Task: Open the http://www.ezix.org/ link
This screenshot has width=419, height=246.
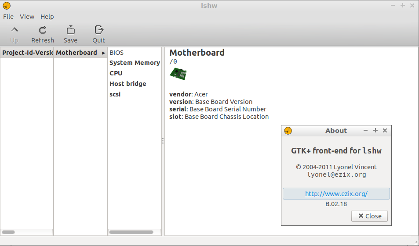Action: tap(336, 194)
